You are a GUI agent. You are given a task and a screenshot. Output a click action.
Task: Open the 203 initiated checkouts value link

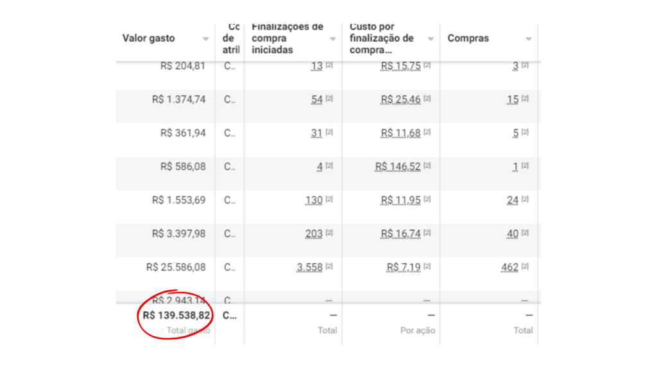pos(314,234)
